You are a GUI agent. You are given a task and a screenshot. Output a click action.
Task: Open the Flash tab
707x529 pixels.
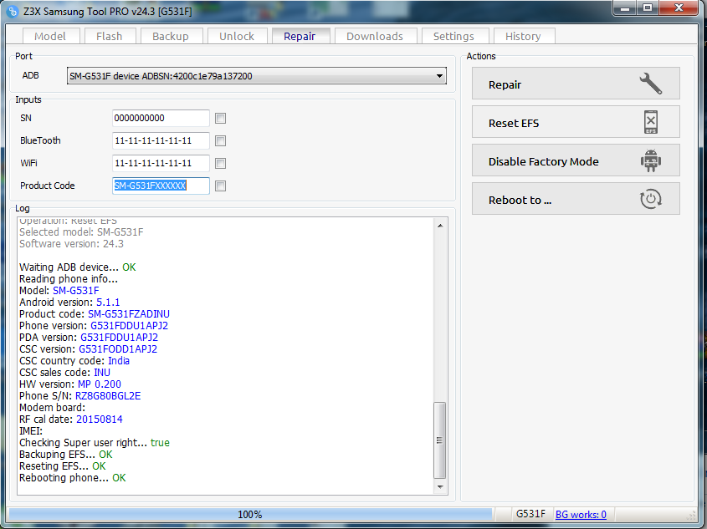click(109, 36)
